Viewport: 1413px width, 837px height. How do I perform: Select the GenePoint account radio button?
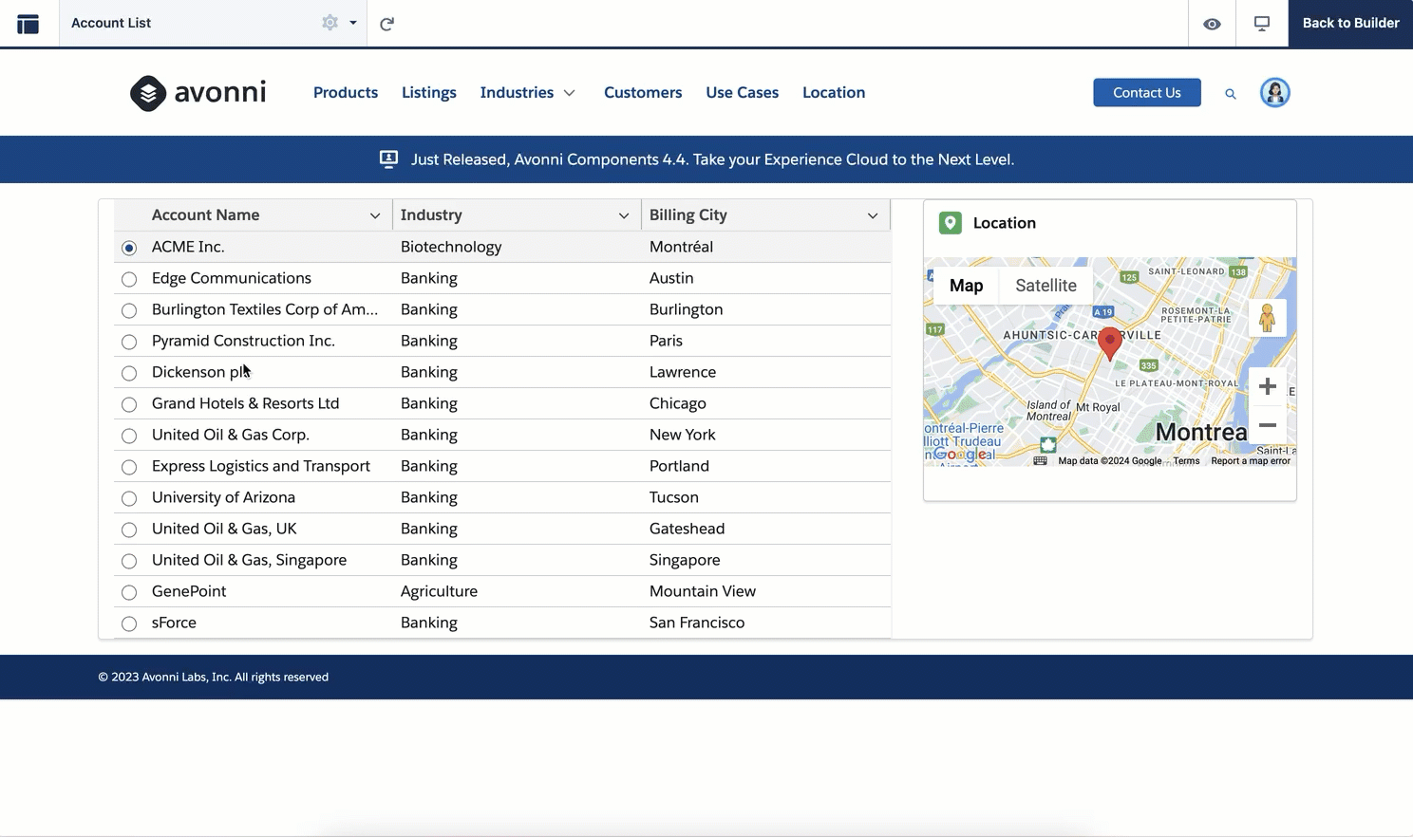[x=129, y=592]
